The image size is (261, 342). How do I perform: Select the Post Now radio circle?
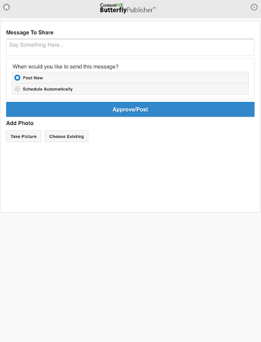click(x=17, y=77)
